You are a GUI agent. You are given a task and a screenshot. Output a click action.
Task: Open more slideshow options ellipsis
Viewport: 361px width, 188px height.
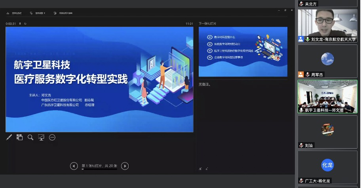click(x=52, y=137)
